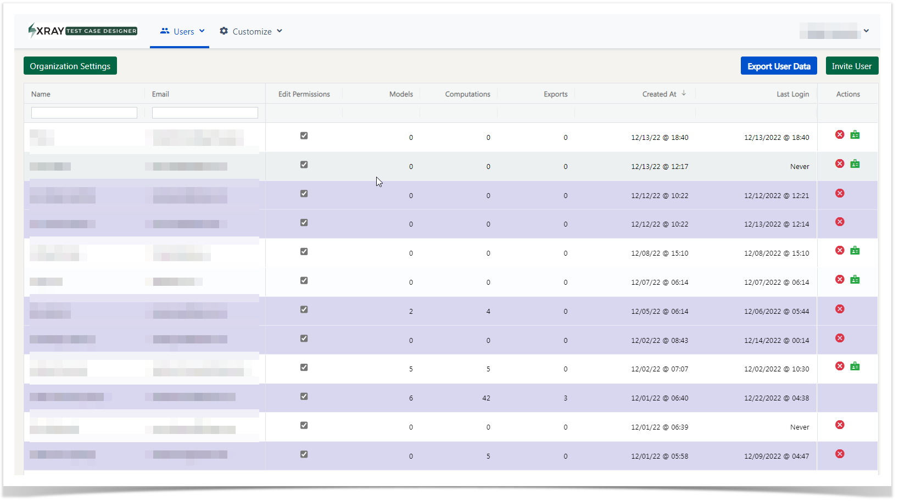Click exports value 3
Viewport: 899px width, 502px height.
point(565,398)
